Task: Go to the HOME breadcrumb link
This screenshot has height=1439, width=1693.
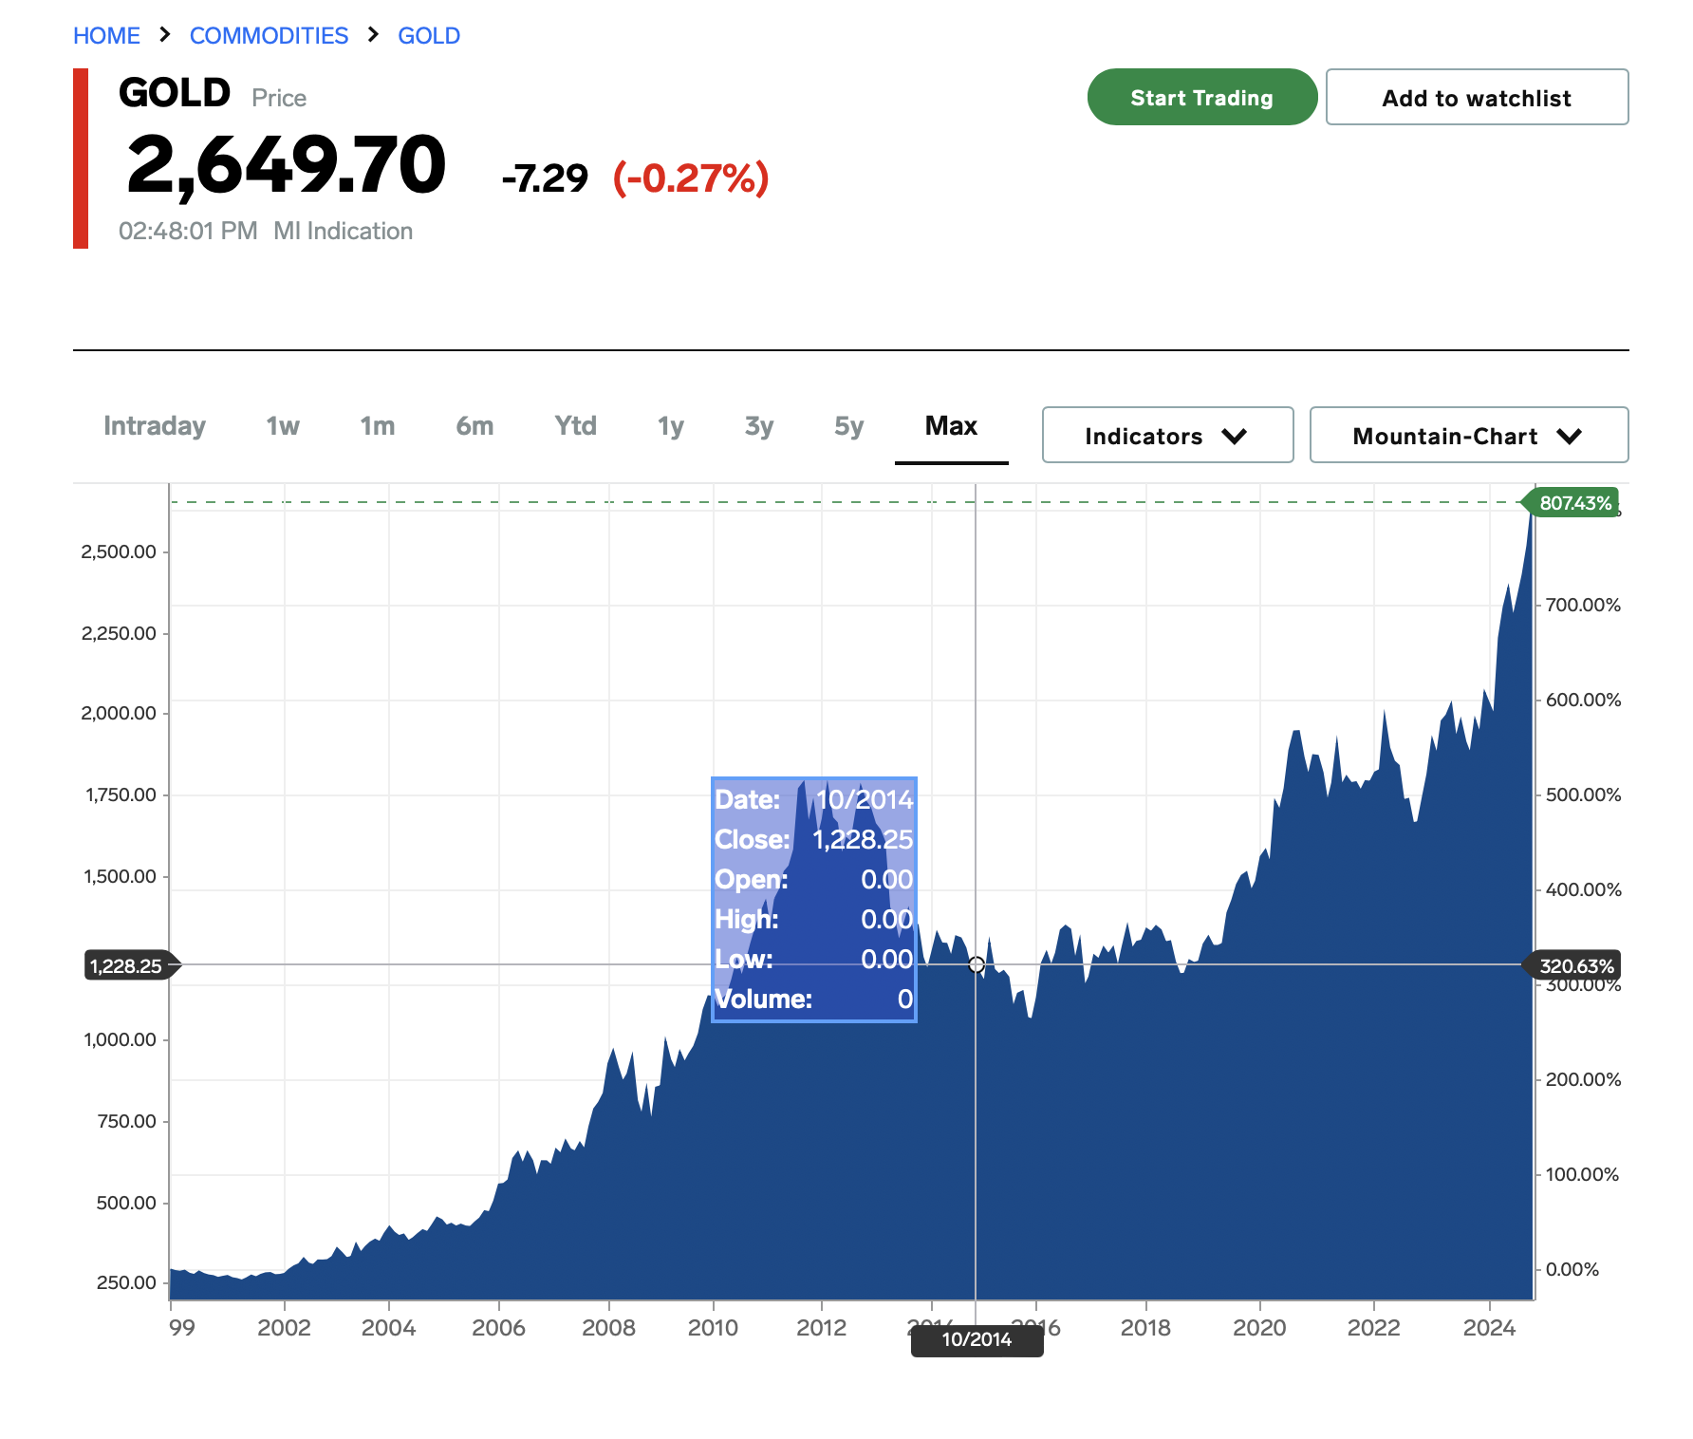Action: point(106,36)
